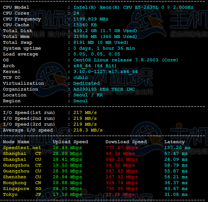Click the TCP CC value cubic

coord(81,78)
